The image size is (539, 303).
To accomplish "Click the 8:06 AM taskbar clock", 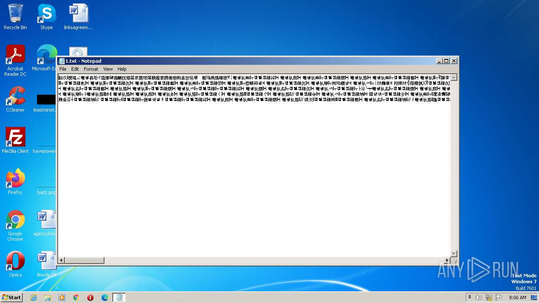I will tap(518, 298).
